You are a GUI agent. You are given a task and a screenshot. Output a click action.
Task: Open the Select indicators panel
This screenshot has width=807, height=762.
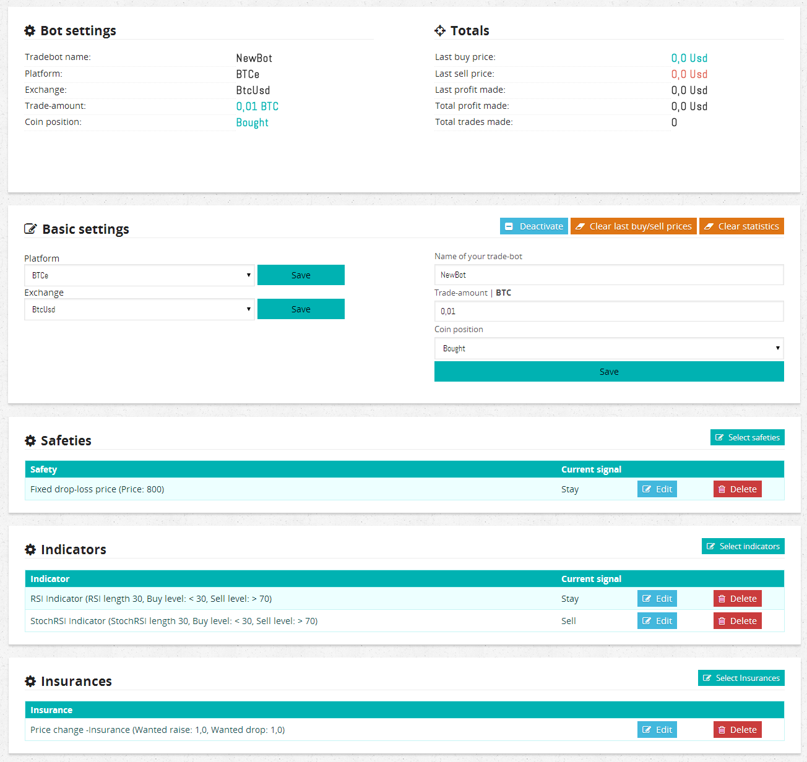(x=743, y=546)
